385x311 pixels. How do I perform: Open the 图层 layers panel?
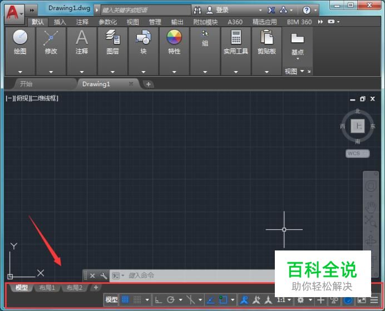point(113,42)
